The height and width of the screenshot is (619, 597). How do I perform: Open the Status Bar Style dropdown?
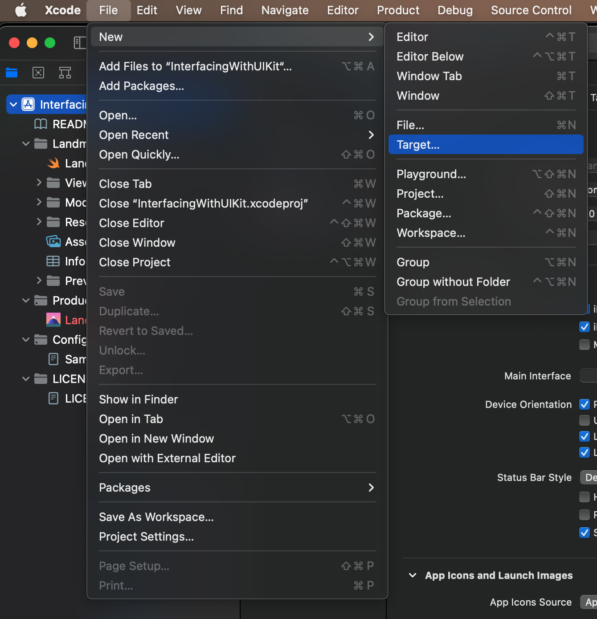tap(589, 477)
